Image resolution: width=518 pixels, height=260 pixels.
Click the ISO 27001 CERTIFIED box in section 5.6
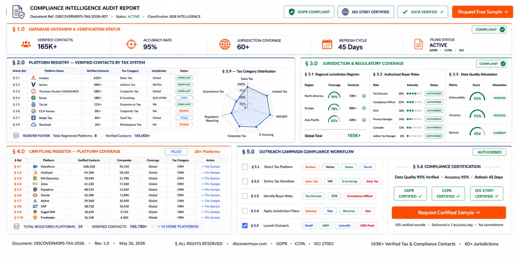pyautogui.click(x=486, y=193)
